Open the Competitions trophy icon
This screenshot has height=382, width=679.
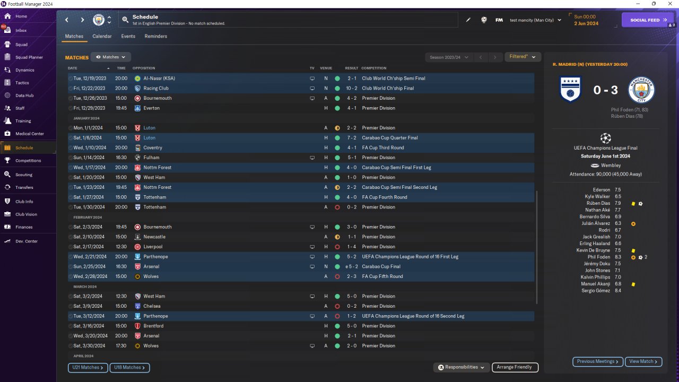7,161
